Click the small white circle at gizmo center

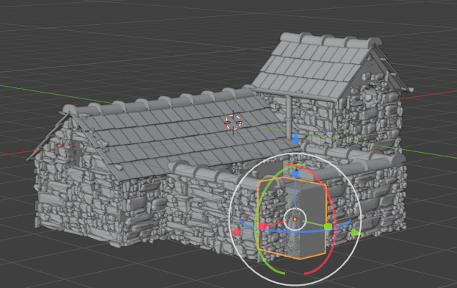pos(295,219)
